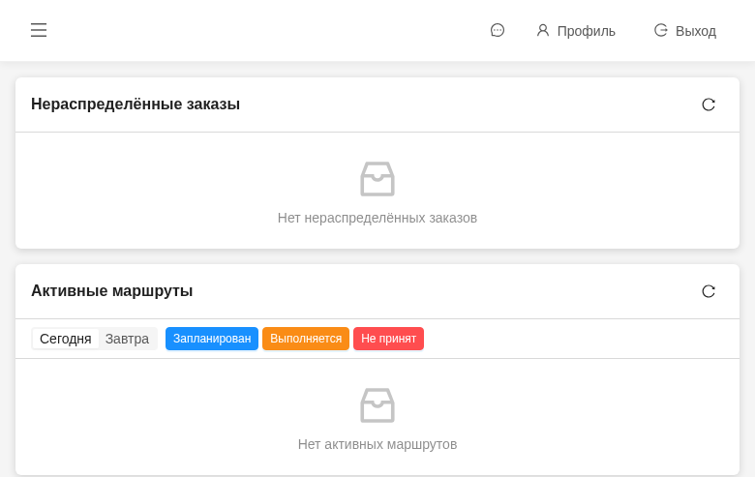This screenshot has height=477, width=755.
Task: Select the Сегодня day option
Action: click(66, 339)
